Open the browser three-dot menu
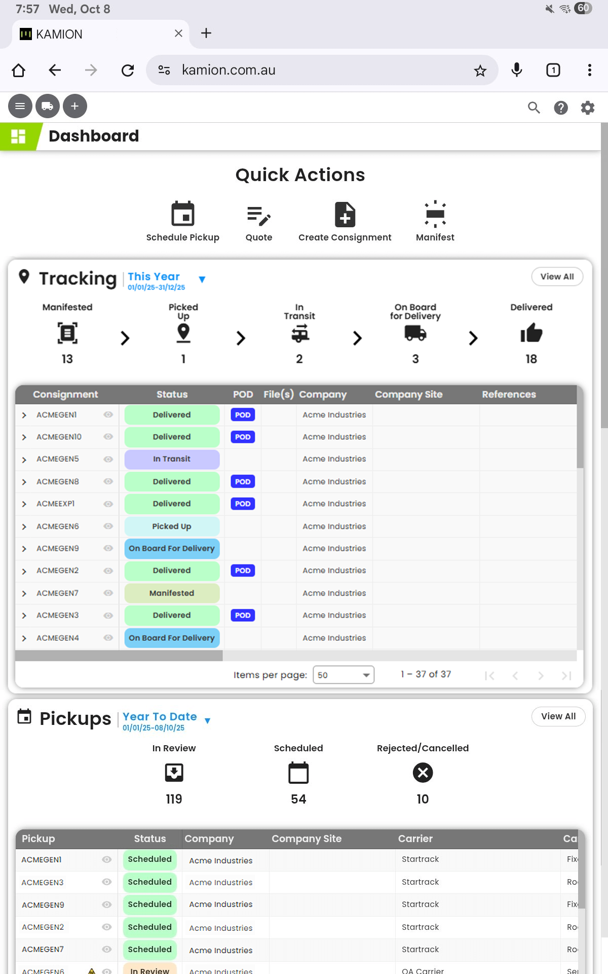 click(589, 70)
